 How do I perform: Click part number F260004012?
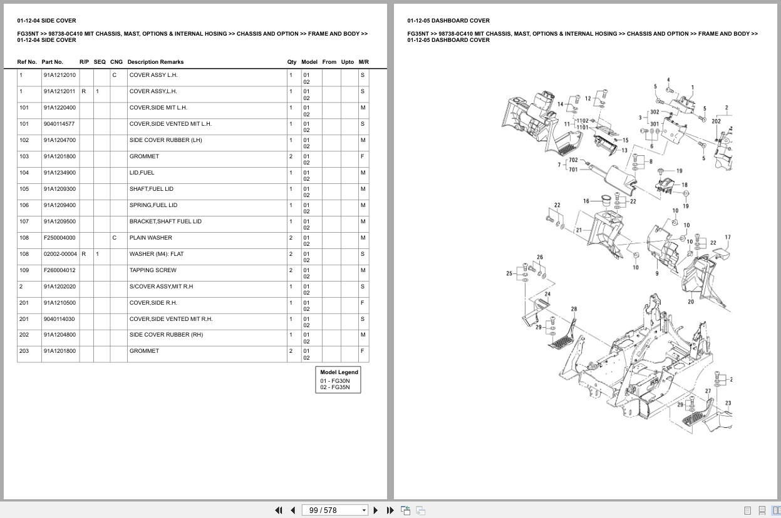point(59,270)
